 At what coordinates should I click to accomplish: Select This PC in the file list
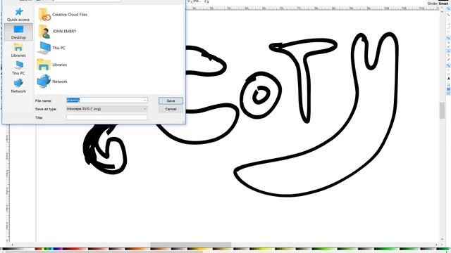[x=51, y=48]
